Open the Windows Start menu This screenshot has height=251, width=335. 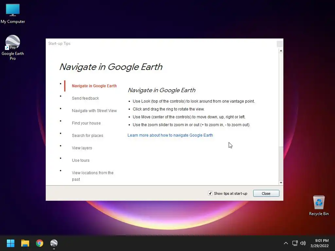point(10,243)
